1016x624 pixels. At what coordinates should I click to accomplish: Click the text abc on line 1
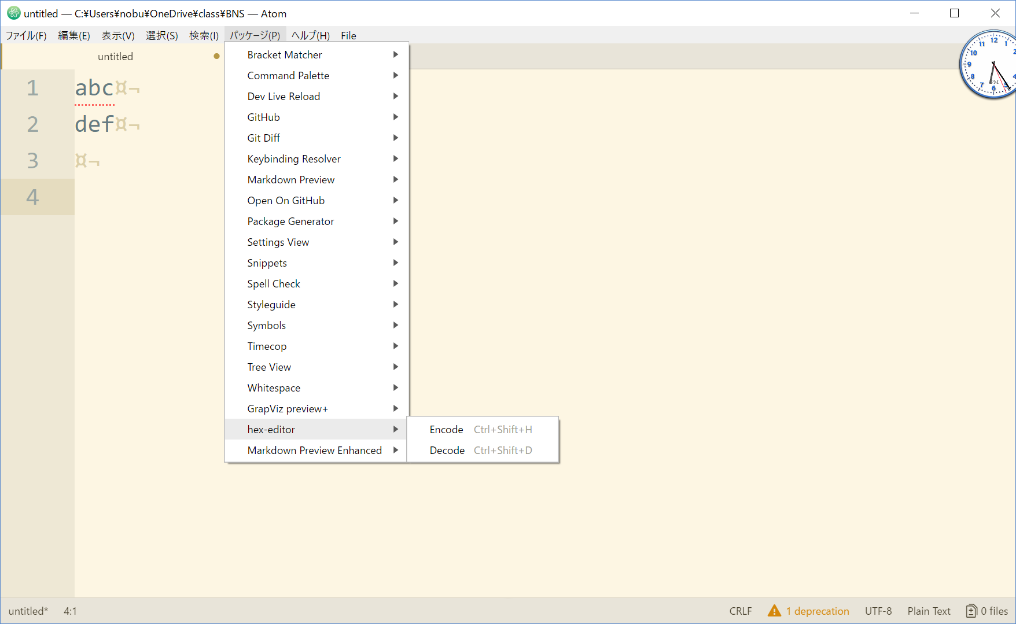click(94, 88)
